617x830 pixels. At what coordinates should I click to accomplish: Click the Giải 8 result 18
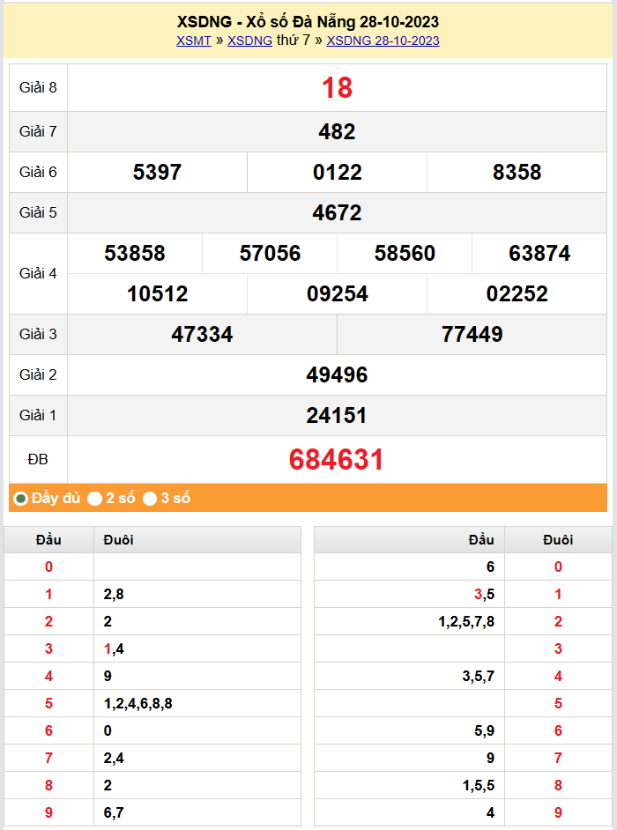point(337,87)
